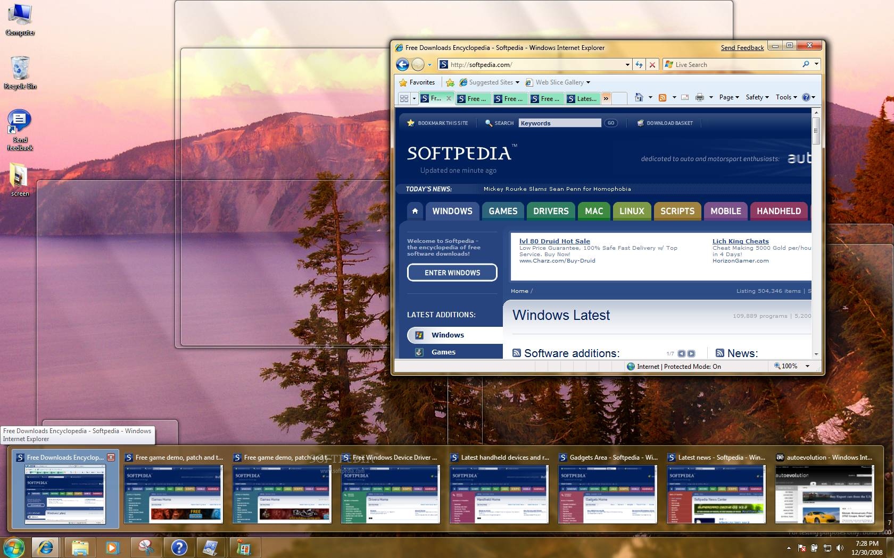This screenshot has height=558, width=894.
Task: Click the volume speaker tray icon
Action: 840,547
